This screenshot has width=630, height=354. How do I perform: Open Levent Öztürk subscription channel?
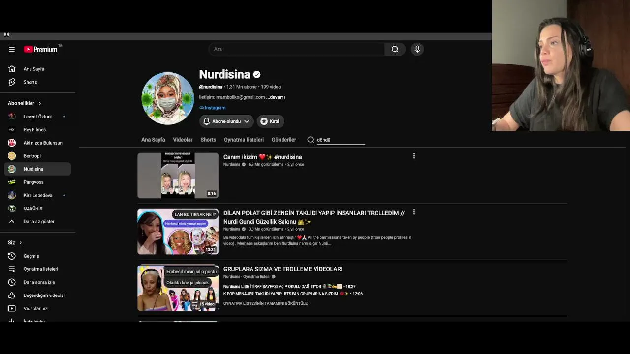pos(37,117)
